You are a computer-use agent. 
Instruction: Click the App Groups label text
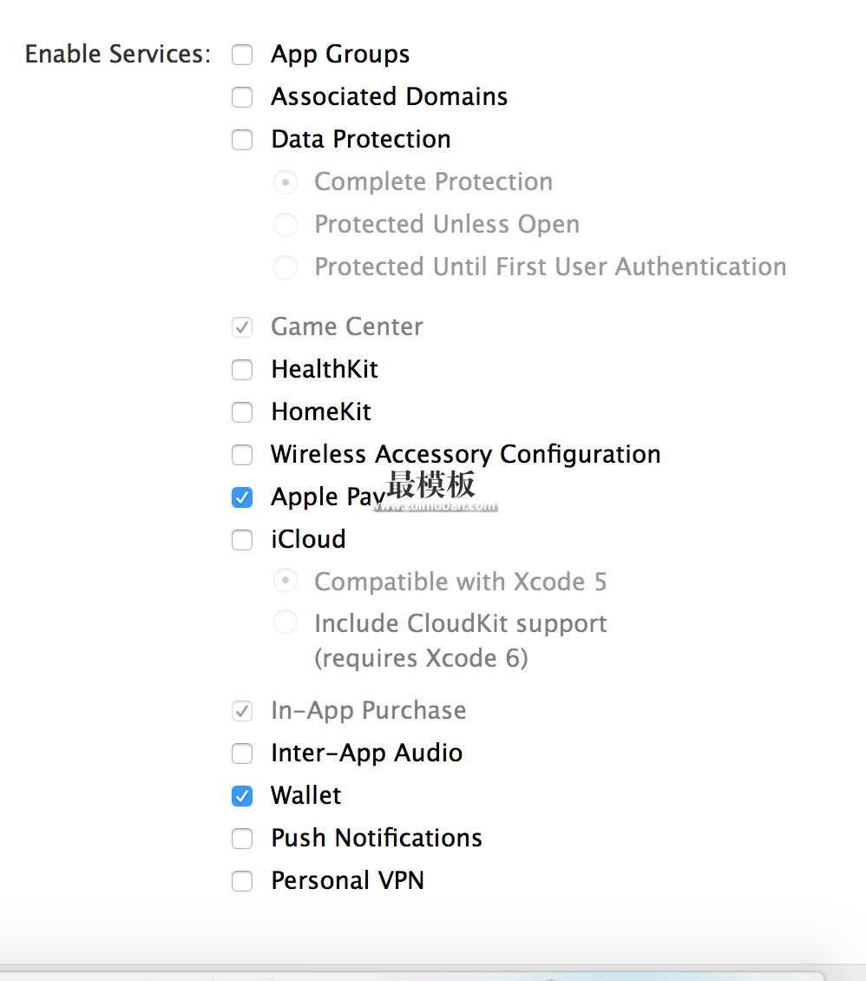tap(340, 55)
